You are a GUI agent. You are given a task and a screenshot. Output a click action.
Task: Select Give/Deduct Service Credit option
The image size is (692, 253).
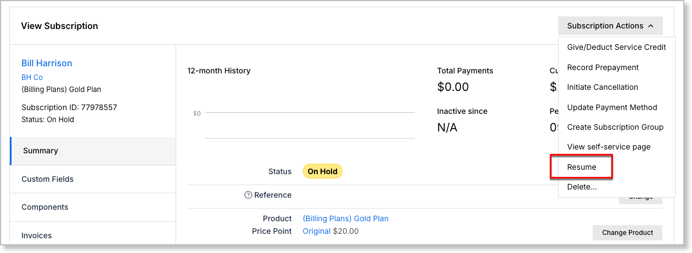pos(616,47)
